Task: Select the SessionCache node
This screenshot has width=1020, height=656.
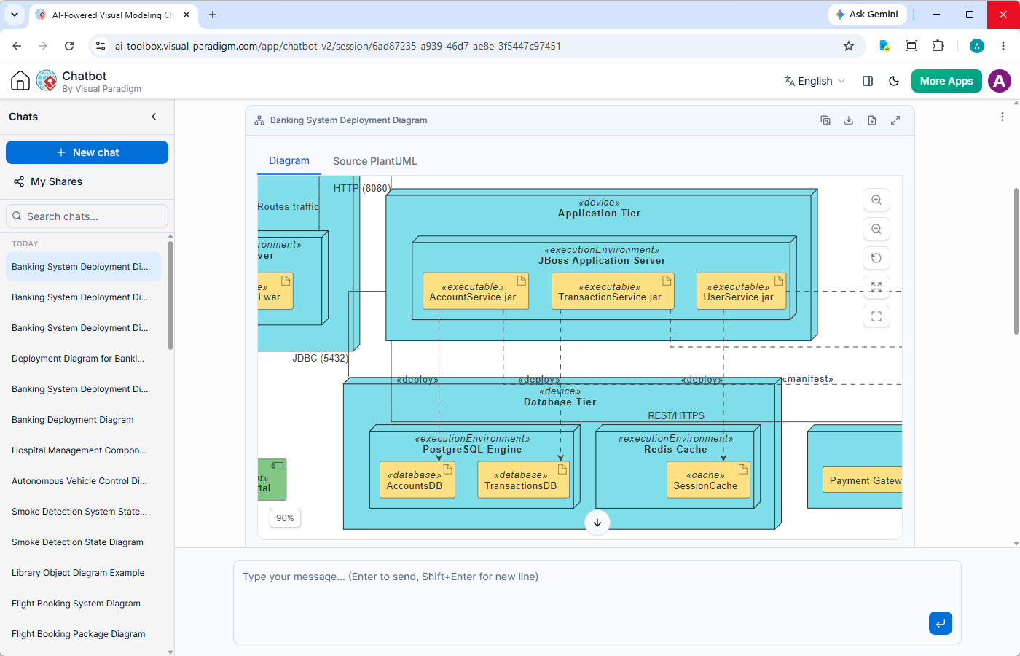Action: point(708,480)
